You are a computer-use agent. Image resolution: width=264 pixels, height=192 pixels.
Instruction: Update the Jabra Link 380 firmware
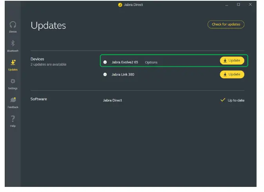coord(232,74)
